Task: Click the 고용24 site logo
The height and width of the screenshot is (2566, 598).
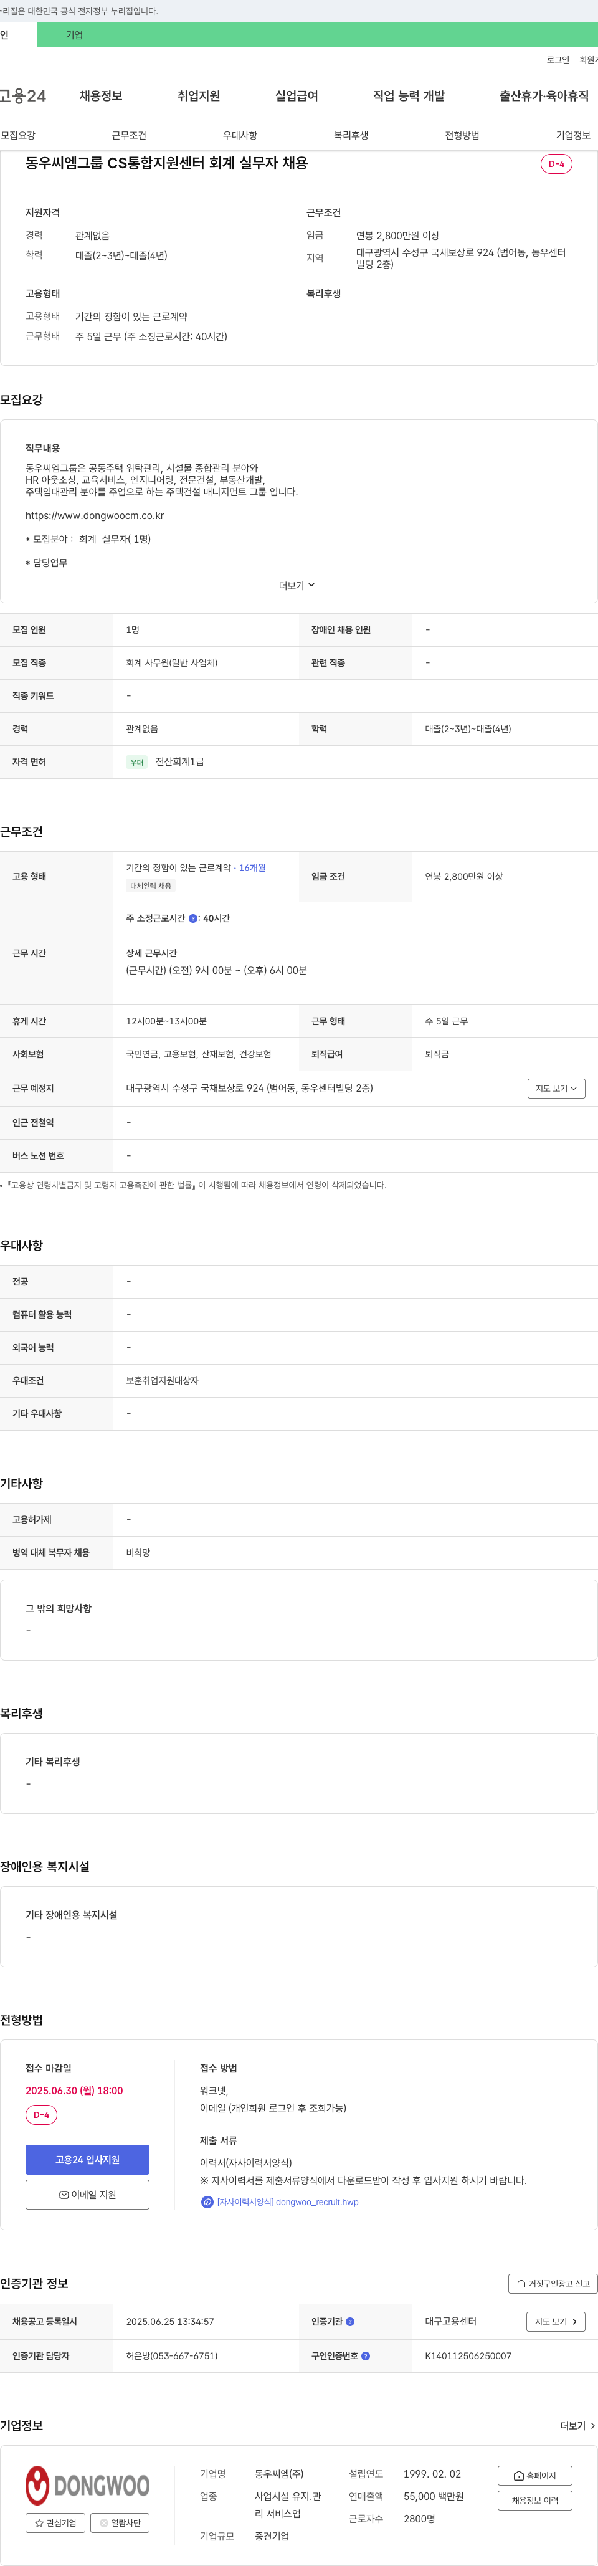Action: pos(23,95)
